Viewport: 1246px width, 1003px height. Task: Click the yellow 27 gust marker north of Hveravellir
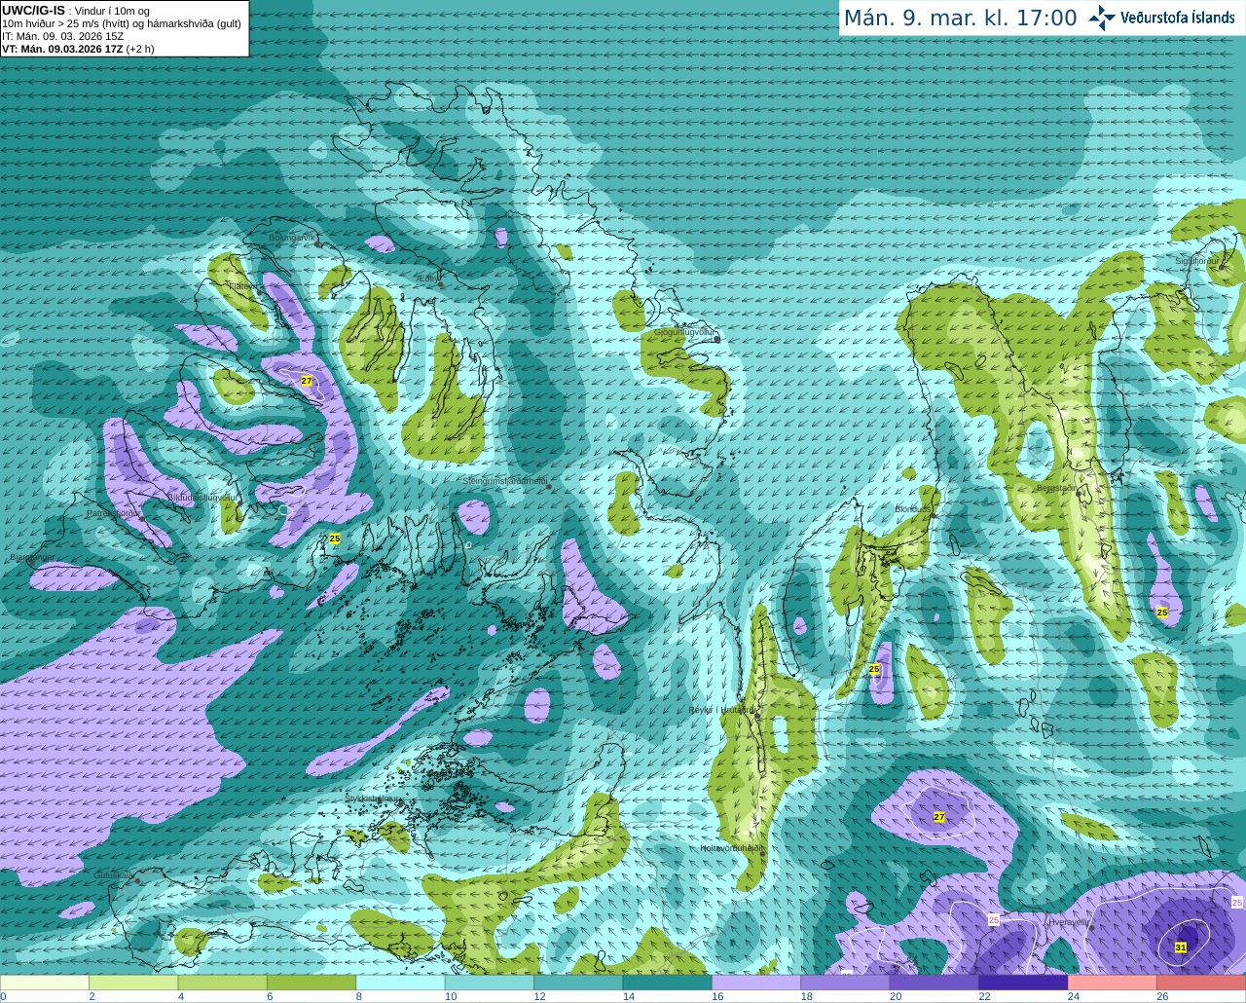click(x=939, y=817)
